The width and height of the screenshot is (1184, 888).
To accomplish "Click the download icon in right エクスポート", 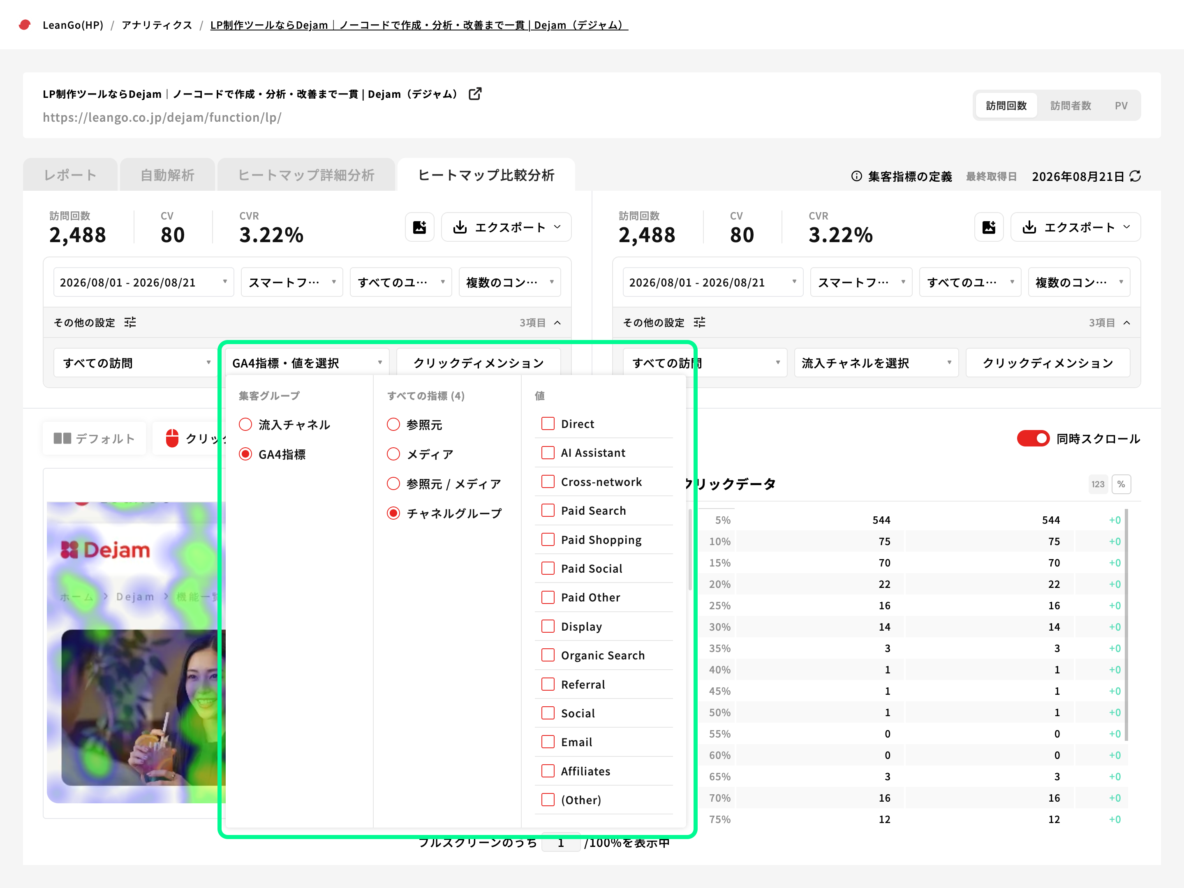I will tap(1029, 227).
